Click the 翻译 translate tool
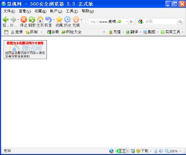This screenshot has width=186, height=155. pyautogui.click(x=132, y=32)
